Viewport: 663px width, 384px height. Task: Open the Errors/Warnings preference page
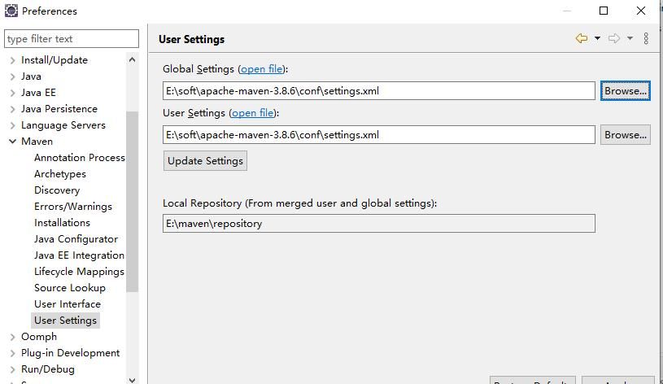click(73, 207)
